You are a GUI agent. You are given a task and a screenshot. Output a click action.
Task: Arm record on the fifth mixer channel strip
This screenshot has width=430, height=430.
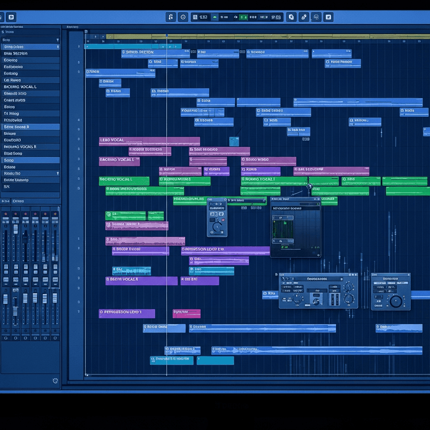pyautogui.click(x=45, y=214)
